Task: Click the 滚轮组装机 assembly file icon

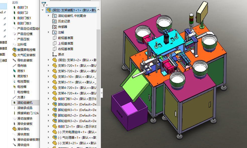Action: click(14, 102)
